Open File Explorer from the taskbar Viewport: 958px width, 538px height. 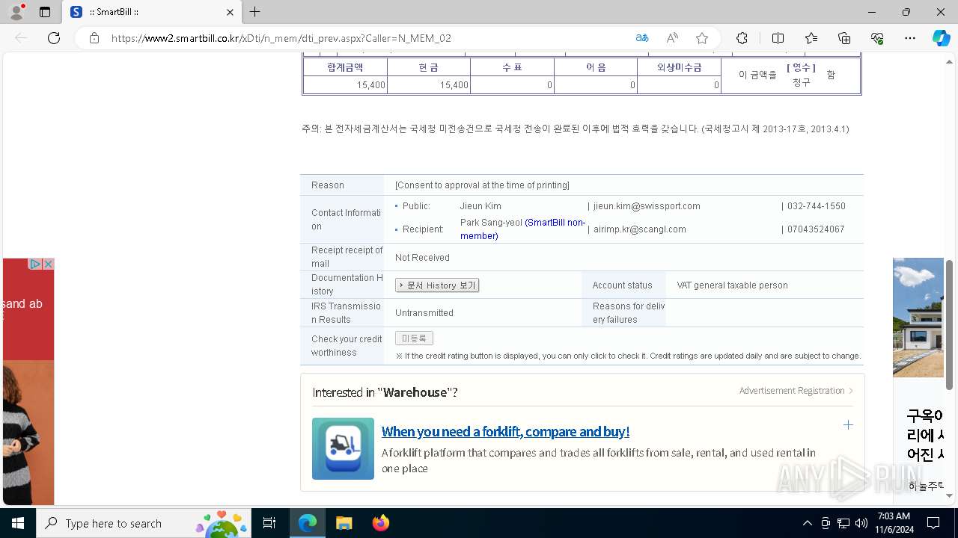coord(344,523)
